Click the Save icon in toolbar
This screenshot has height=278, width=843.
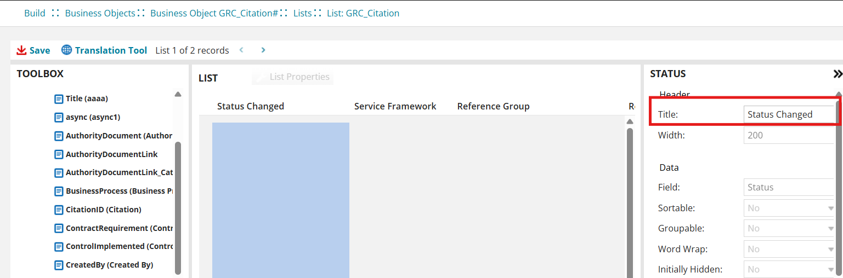coord(22,50)
